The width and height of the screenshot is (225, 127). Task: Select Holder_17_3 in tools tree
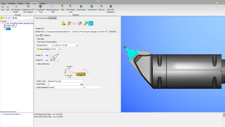11,27
